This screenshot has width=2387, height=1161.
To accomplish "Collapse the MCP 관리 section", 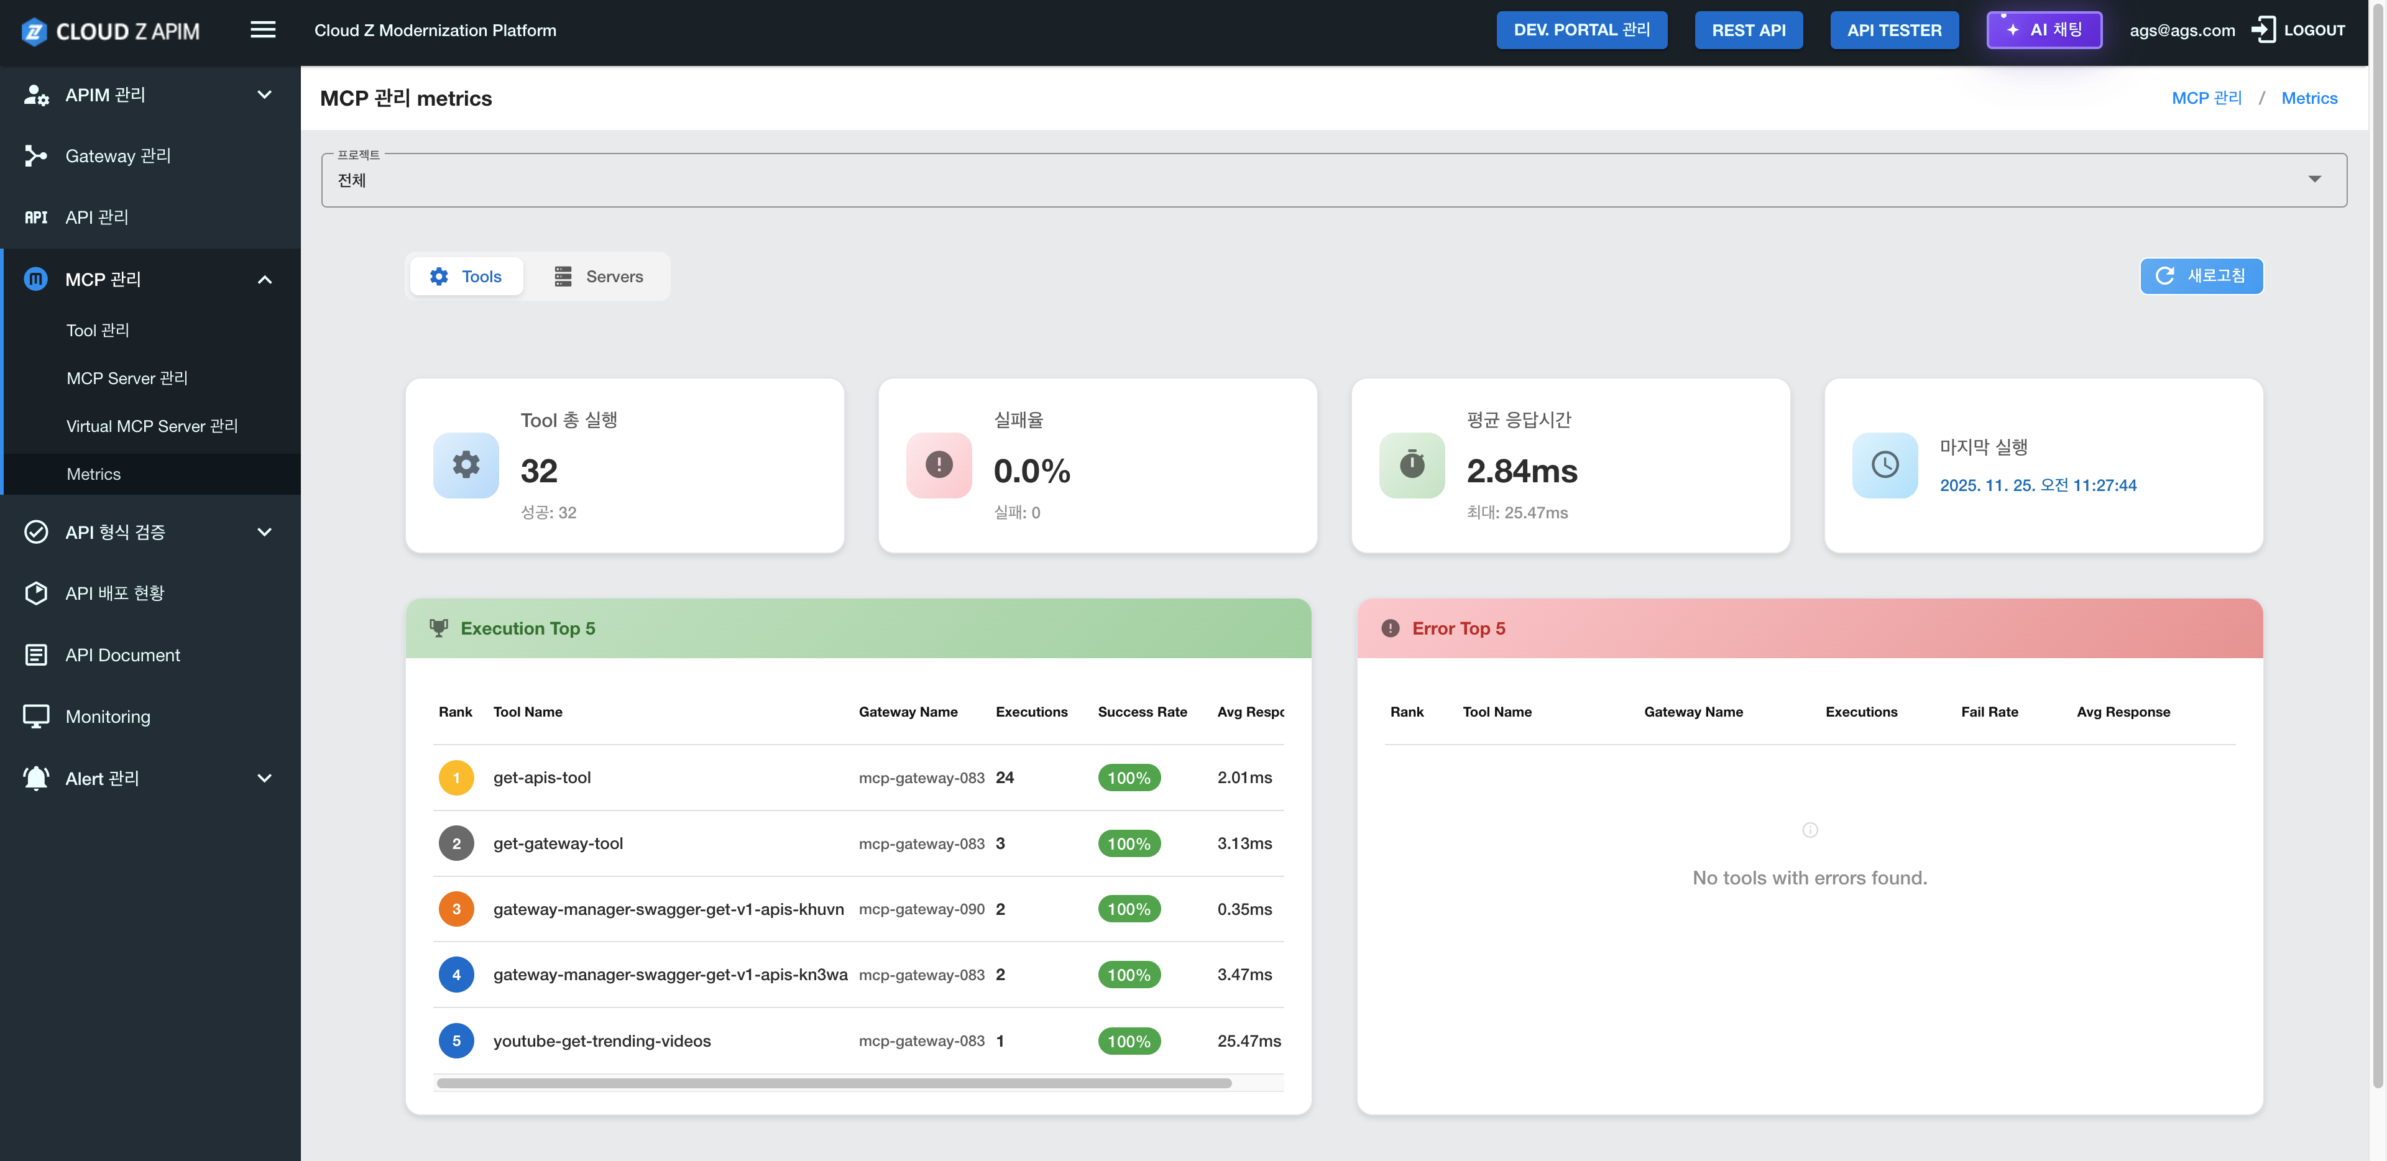I will tap(264, 279).
